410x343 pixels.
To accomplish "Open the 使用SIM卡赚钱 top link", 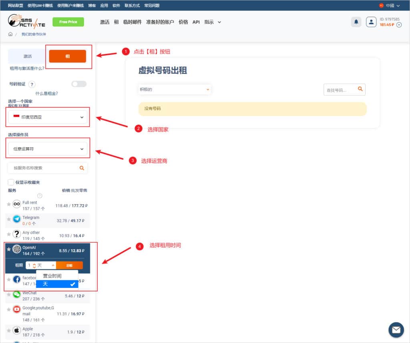I will [x=40, y=6].
